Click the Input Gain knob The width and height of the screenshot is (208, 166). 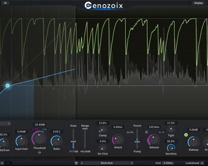click(x=21, y=141)
